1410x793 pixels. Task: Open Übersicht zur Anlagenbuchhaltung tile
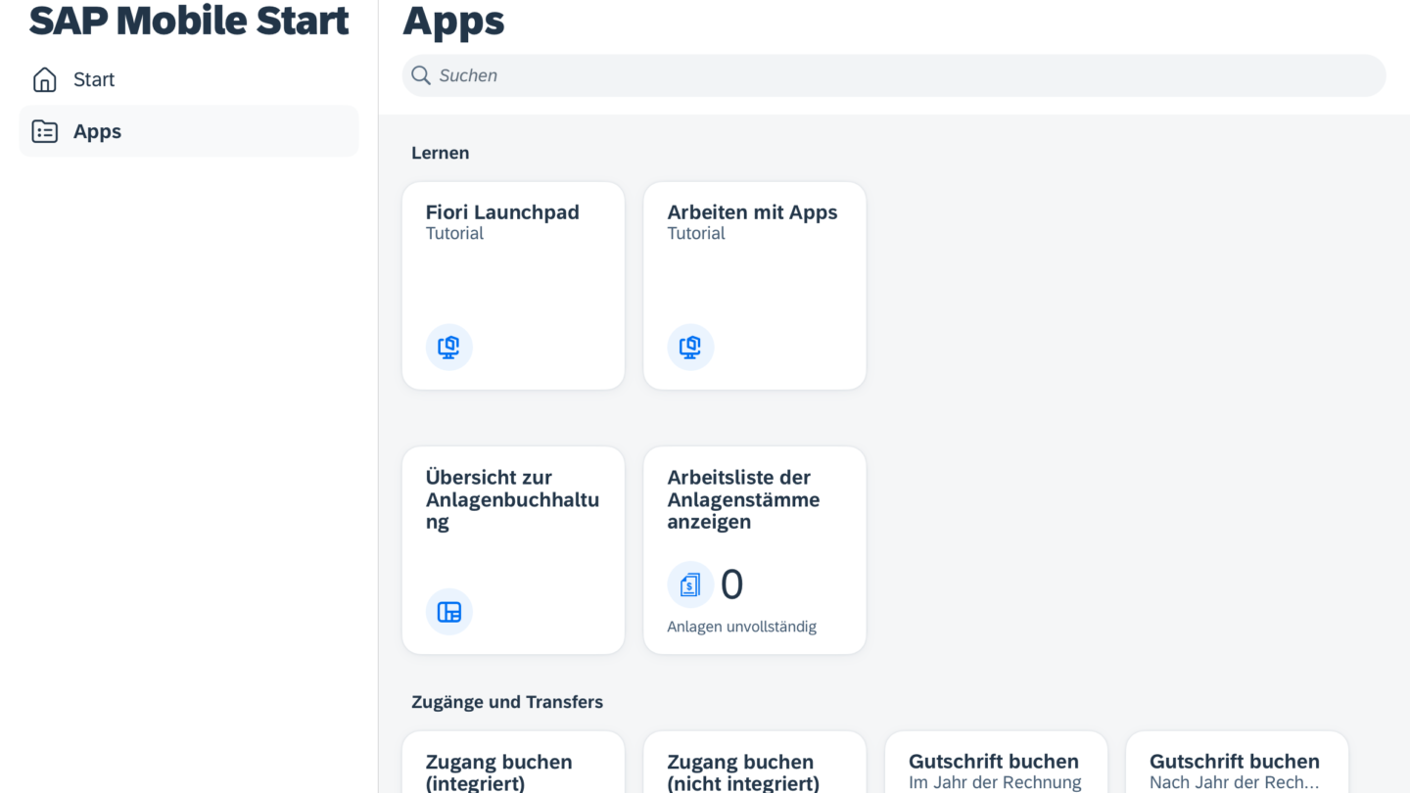click(x=513, y=548)
